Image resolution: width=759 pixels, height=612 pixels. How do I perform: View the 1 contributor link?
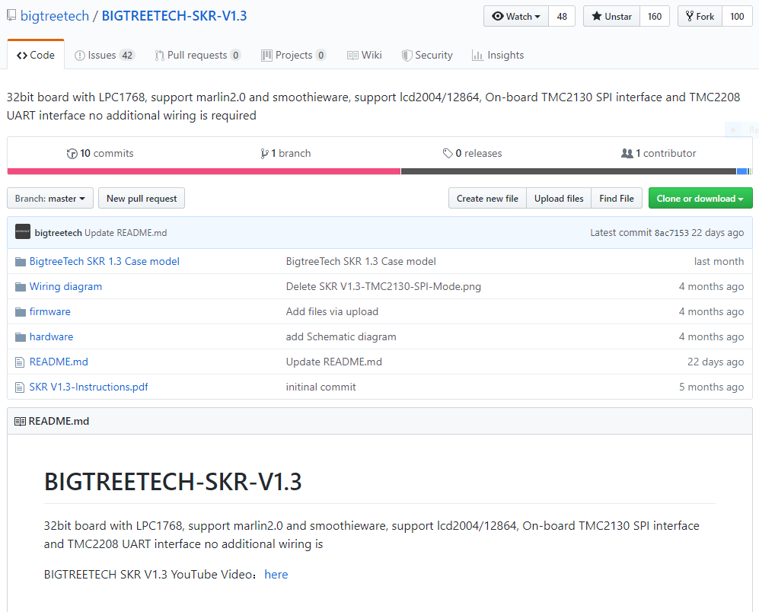coord(659,154)
